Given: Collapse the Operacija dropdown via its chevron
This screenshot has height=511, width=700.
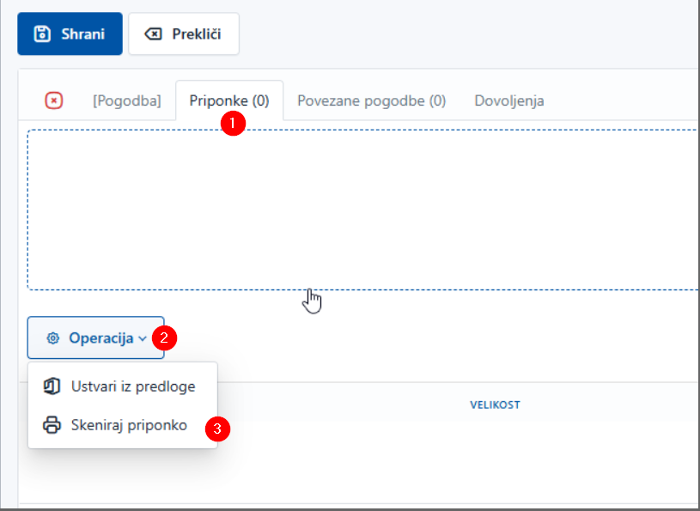Looking at the screenshot, I should [142, 338].
